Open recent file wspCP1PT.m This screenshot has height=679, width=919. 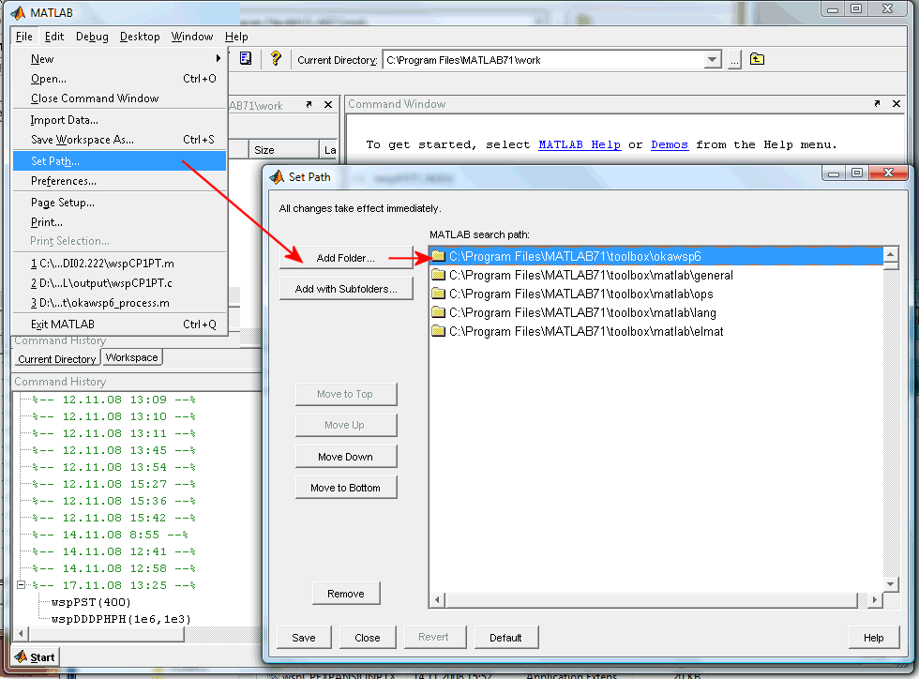[120, 264]
